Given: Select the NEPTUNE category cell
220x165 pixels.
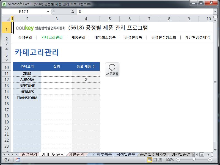Looking at the screenshot, I should (x=27, y=86).
